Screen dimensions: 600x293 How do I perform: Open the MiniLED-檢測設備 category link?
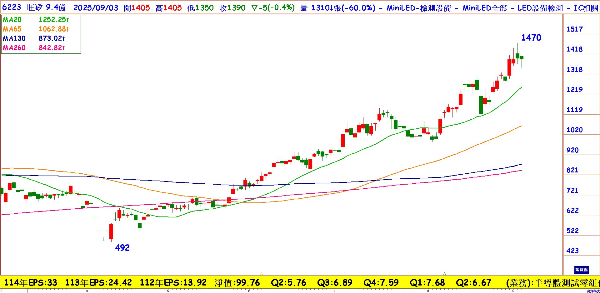(419, 8)
